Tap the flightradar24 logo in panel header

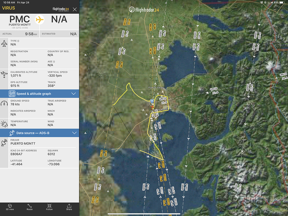[x=60, y=9]
